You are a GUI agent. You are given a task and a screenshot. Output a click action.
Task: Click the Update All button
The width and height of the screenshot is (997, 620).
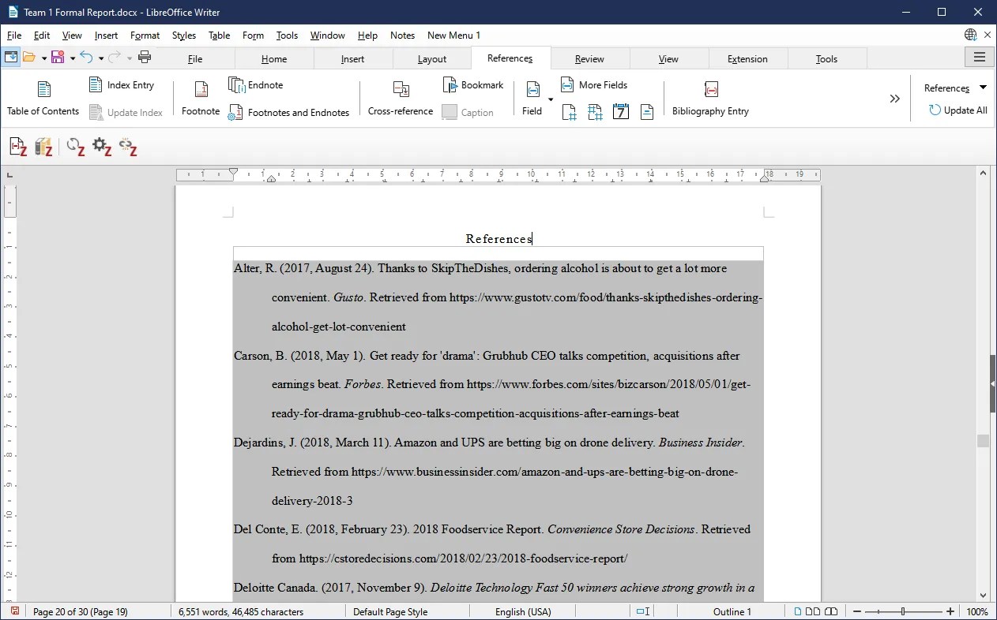[x=957, y=110]
